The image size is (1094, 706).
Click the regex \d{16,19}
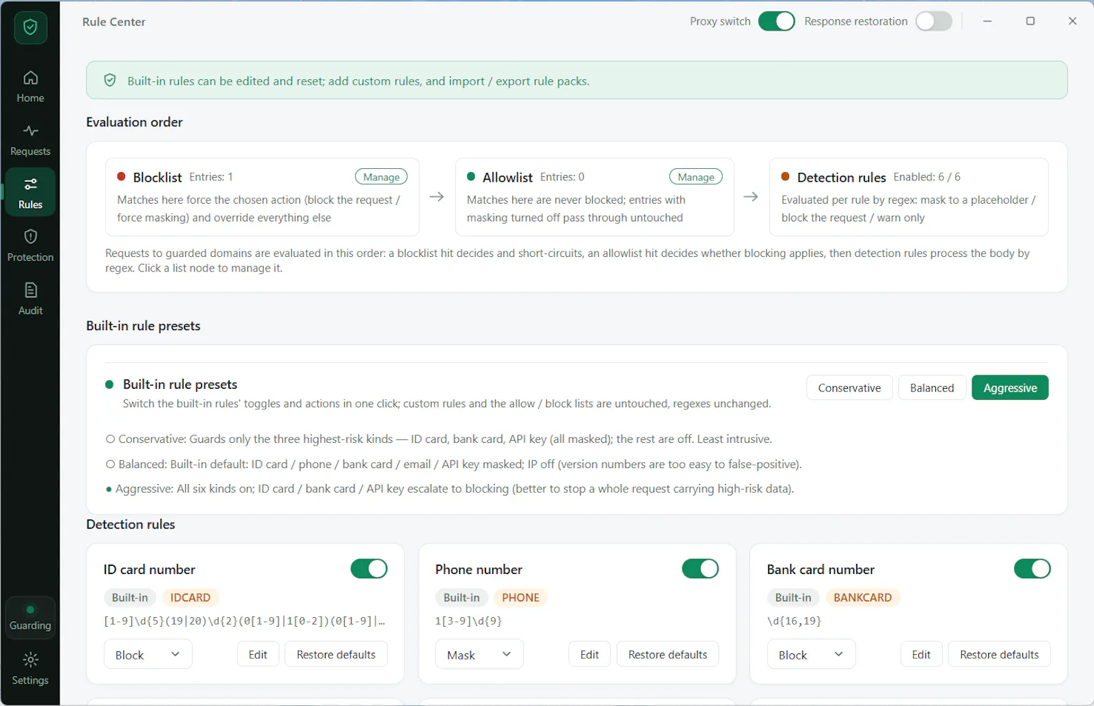(794, 621)
